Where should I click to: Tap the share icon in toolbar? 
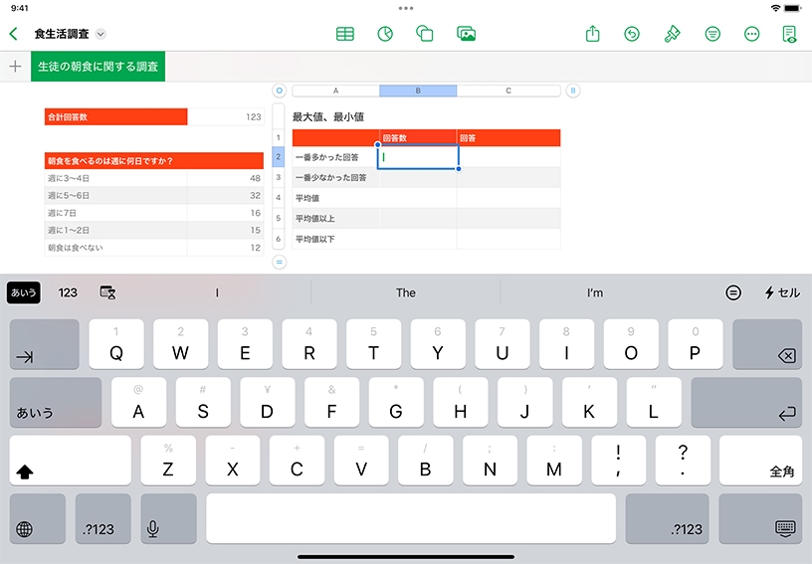593,34
